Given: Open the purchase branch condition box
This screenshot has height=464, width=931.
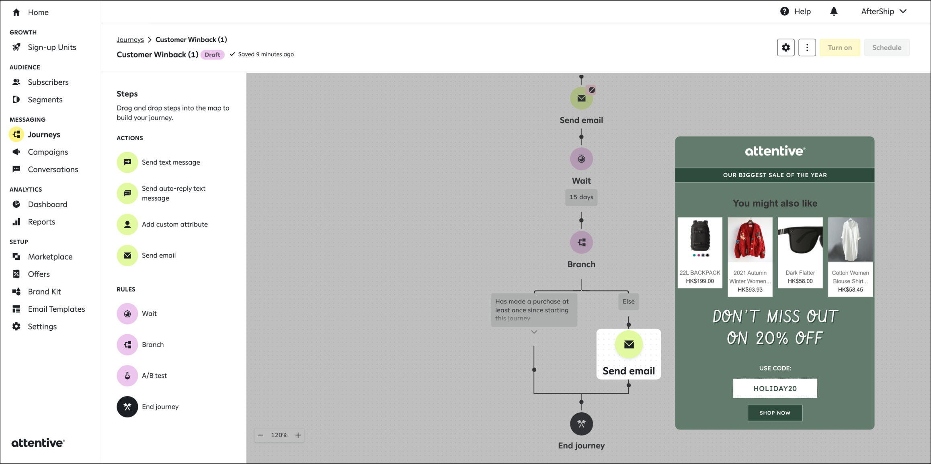Looking at the screenshot, I should [534, 310].
